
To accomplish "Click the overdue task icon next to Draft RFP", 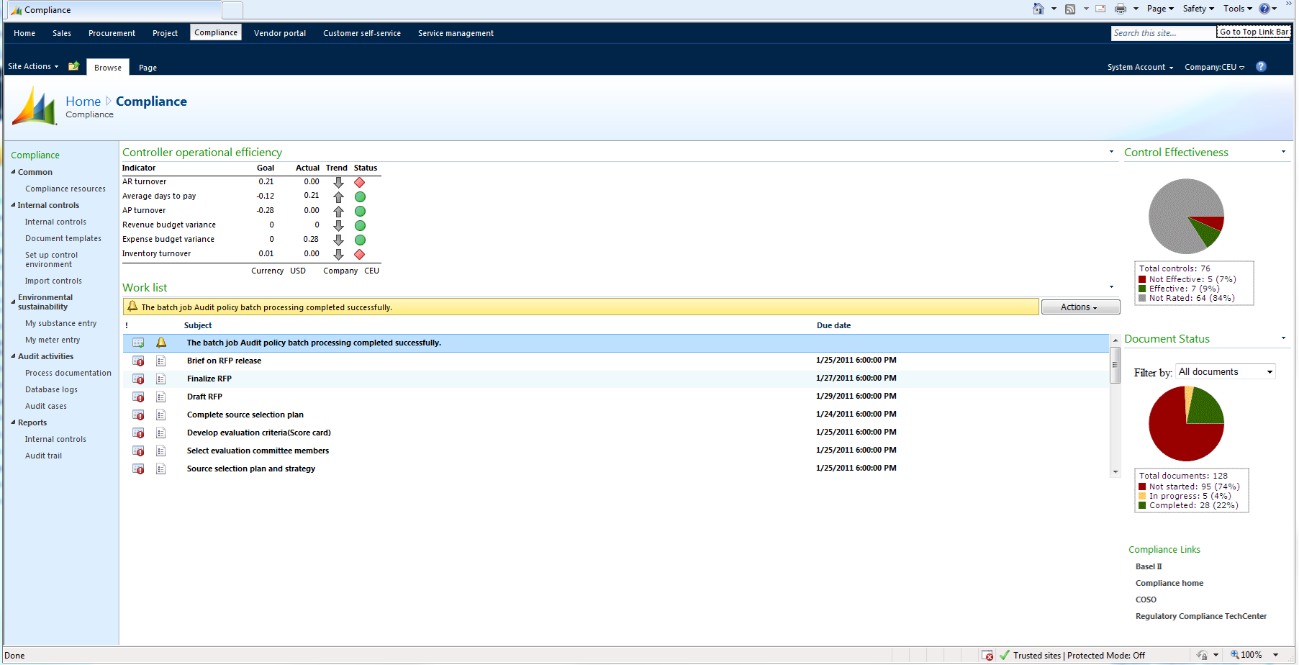I will [138, 397].
